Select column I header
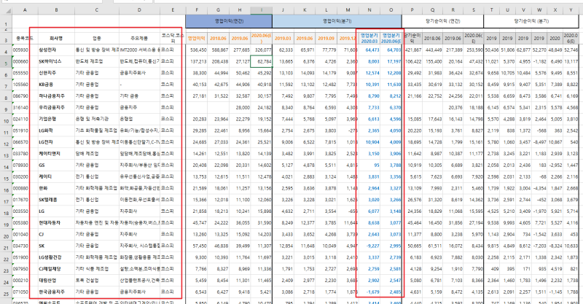This screenshot has height=304, width=583. click(262, 10)
